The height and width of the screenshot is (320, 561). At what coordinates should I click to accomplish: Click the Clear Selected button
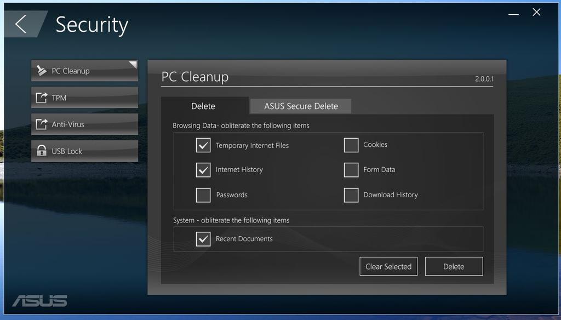[388, 266]
